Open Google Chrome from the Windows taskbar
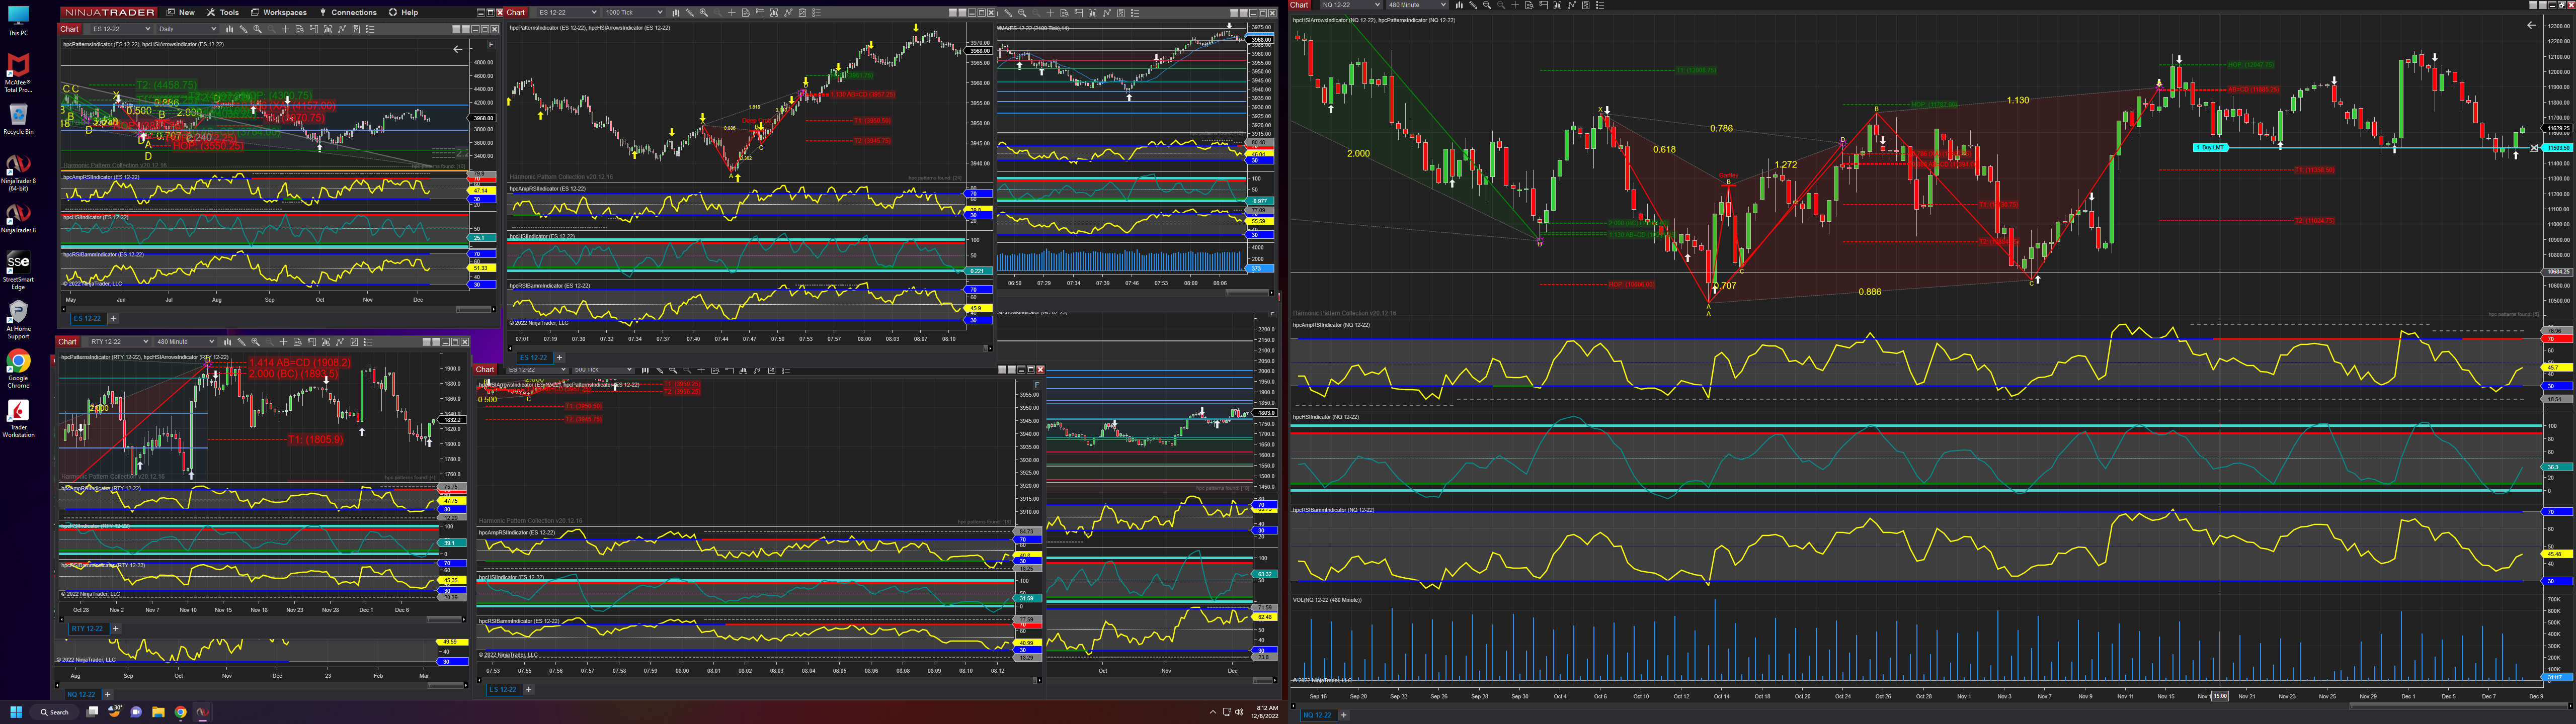 pyautogui.click(x=180, y=713)
